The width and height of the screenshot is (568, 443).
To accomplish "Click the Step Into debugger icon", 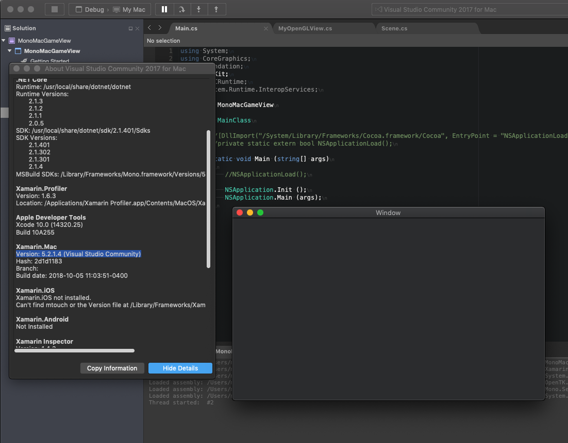I will (x=199, y=9).
